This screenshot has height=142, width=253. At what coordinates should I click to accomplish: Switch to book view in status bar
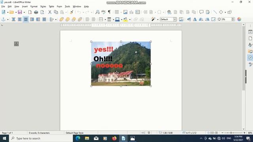(x=216, y=133)
